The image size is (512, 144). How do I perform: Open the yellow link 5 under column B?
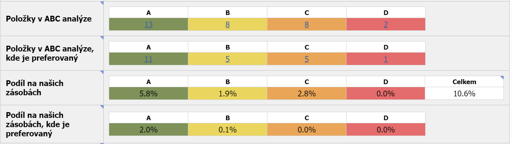[x=228, y=59]
